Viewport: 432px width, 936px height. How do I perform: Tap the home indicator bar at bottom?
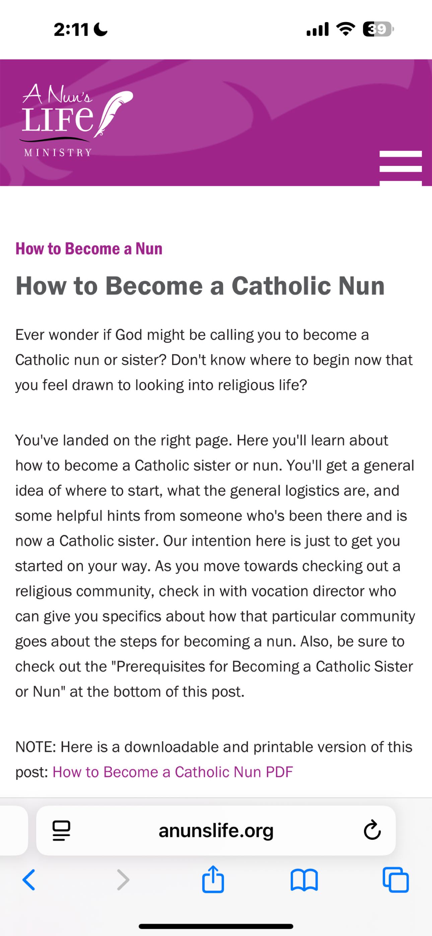[216, 926]
